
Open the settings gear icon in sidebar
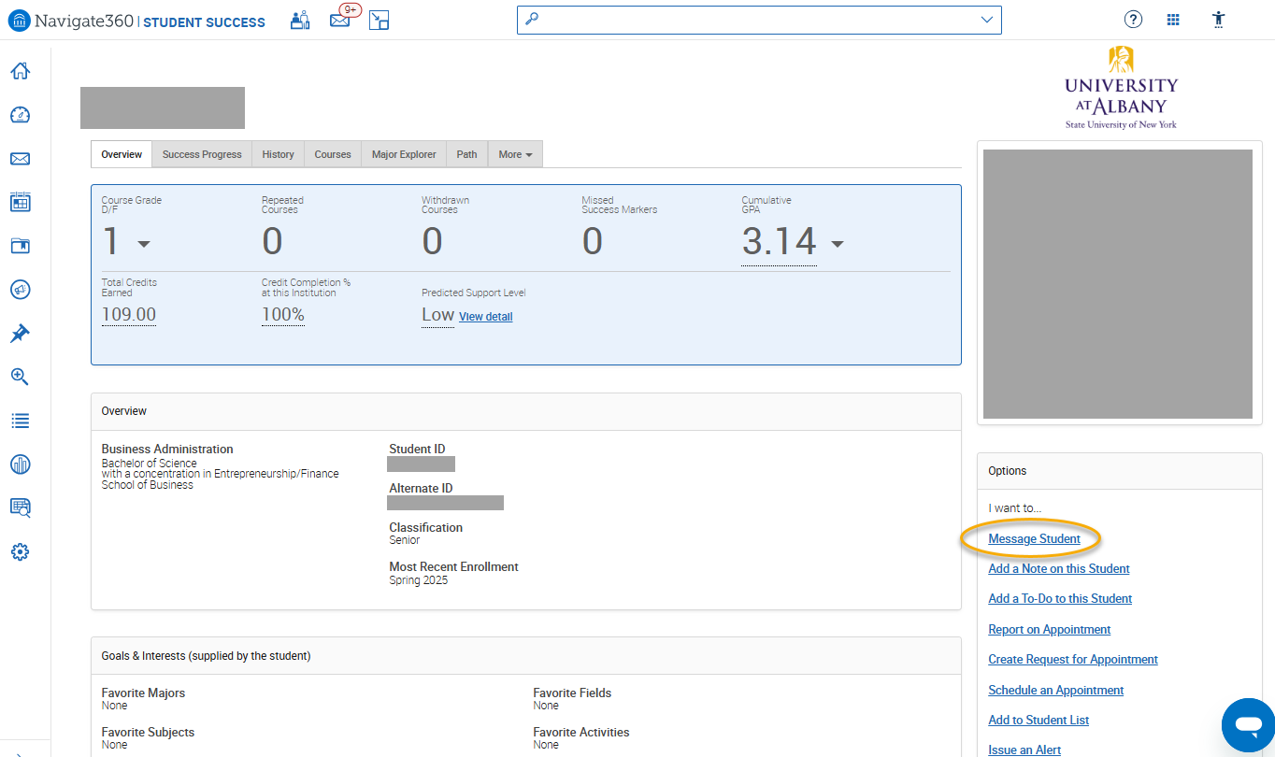click(x=20, y=552)
